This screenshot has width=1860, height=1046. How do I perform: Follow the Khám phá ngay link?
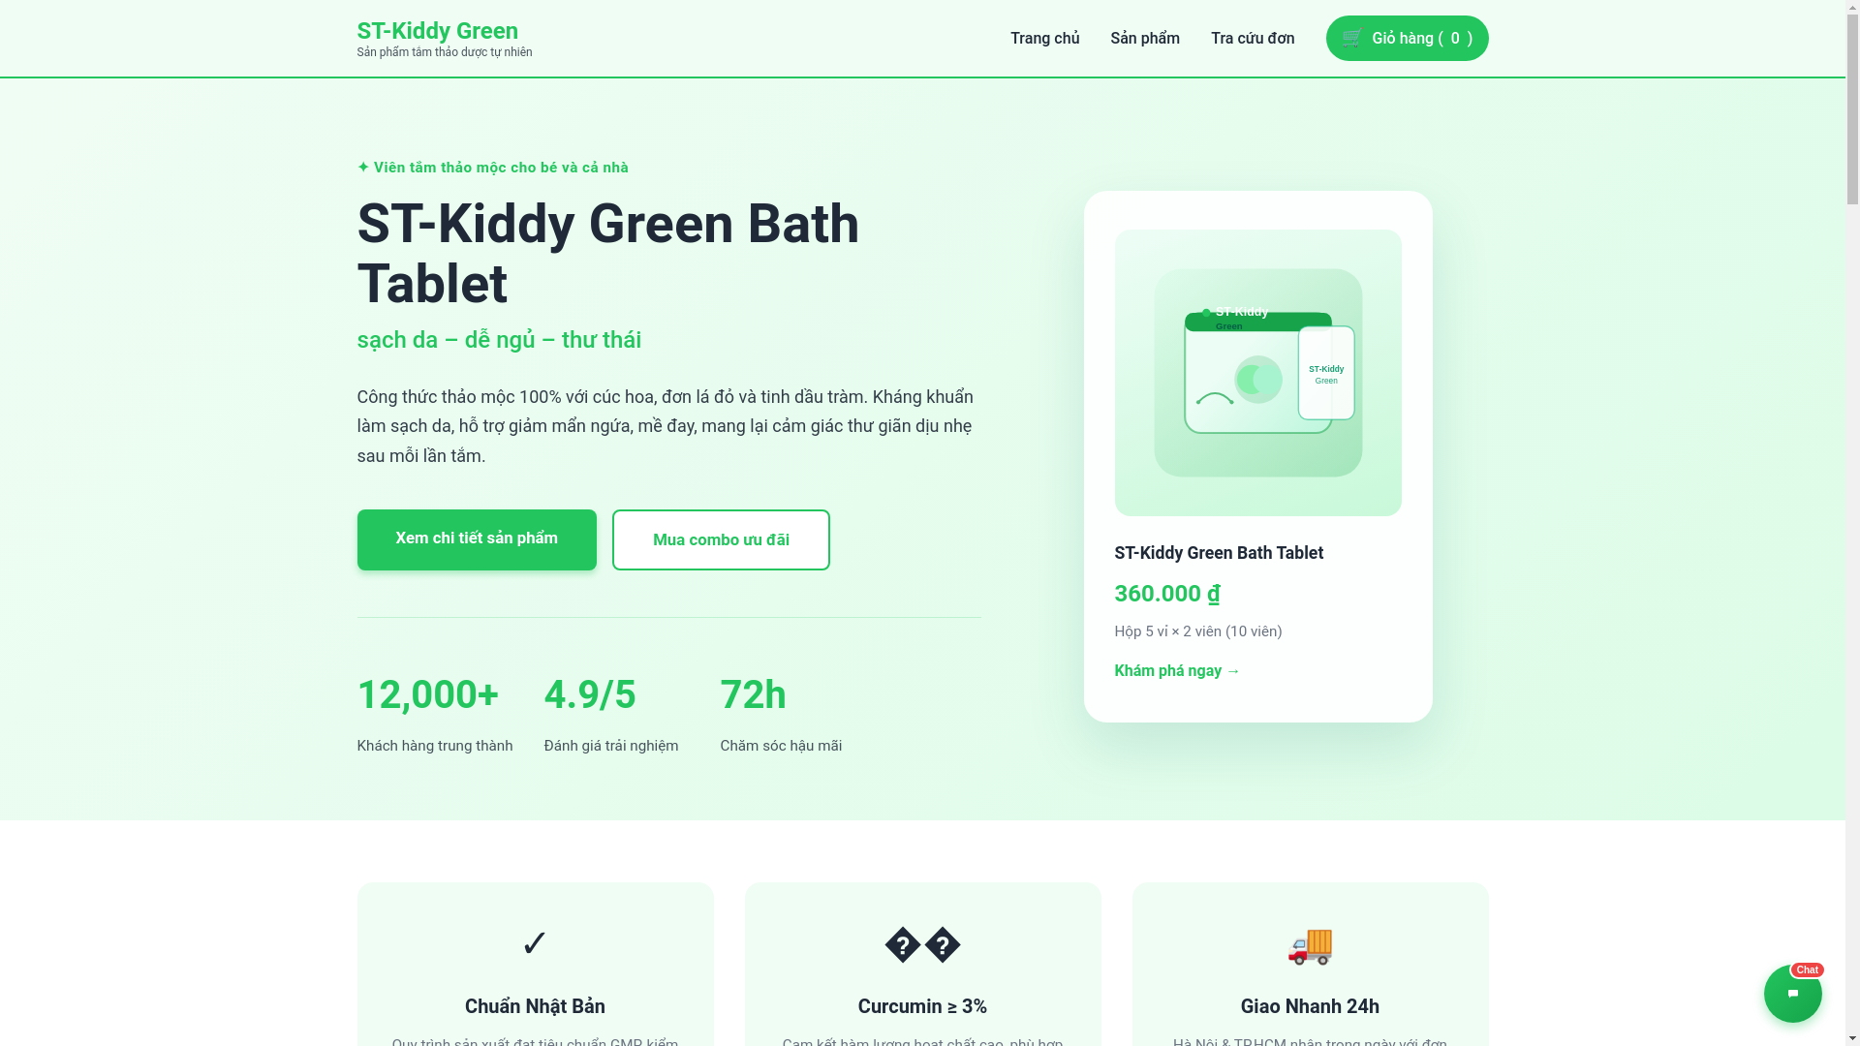point(1177,671)
